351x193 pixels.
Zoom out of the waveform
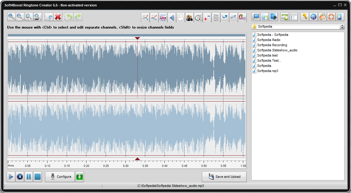click(x=20, y=17)
